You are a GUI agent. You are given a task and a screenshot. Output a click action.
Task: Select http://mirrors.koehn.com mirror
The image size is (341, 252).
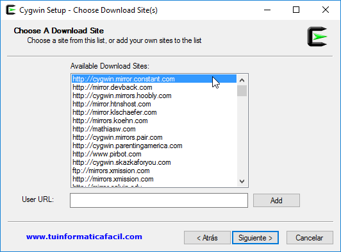click(x=154, y=121)
